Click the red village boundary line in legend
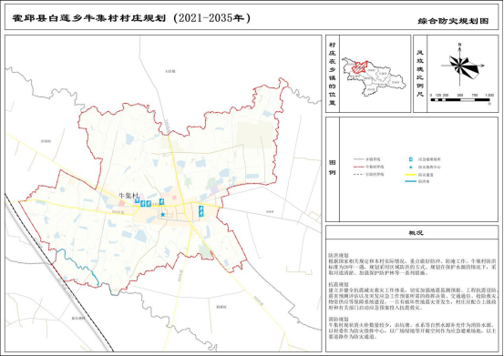 coord(358,167)
